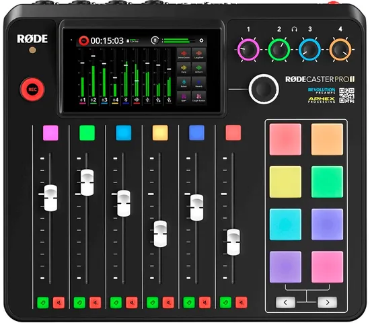Click the first channel fader cap
The image size is (370, 325).
click(50, 198)
